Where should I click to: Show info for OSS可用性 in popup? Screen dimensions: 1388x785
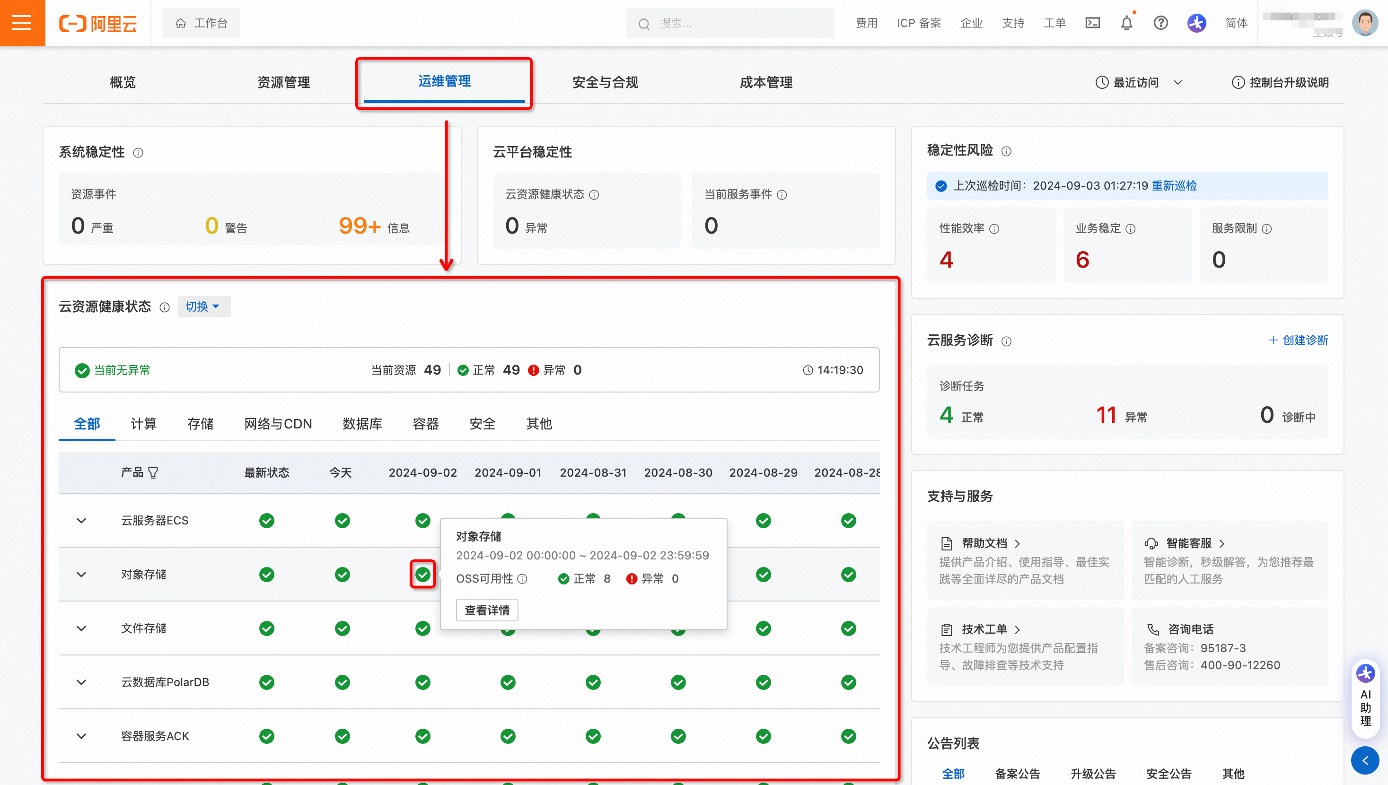point(522,578)
